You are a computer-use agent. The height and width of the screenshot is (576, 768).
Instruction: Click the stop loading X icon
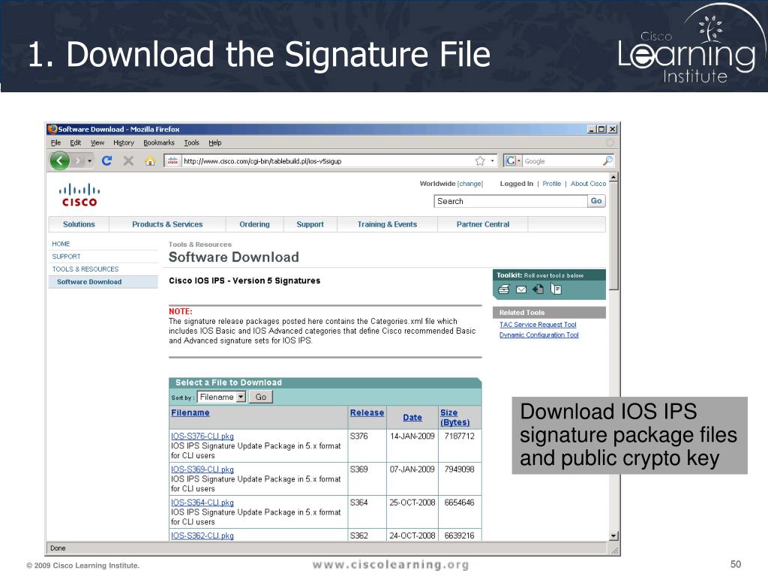[x=128, y=160]
